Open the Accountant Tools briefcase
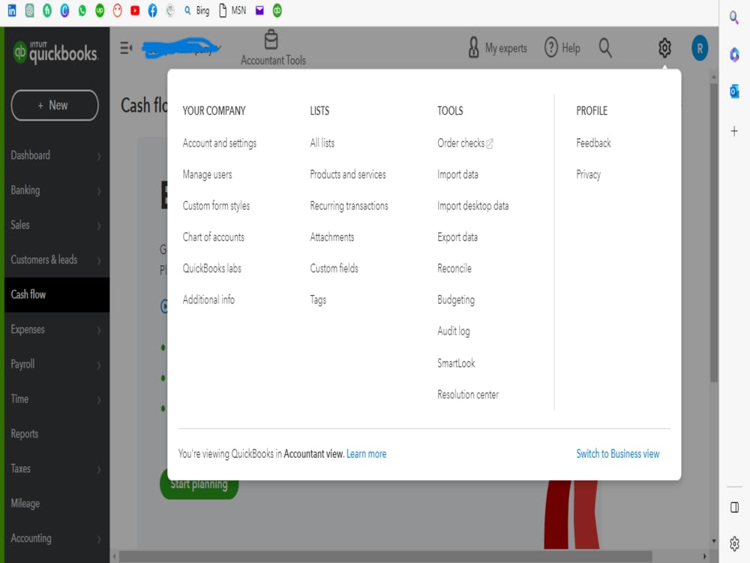This screenshot has width=750, height=563. point(273,48)
